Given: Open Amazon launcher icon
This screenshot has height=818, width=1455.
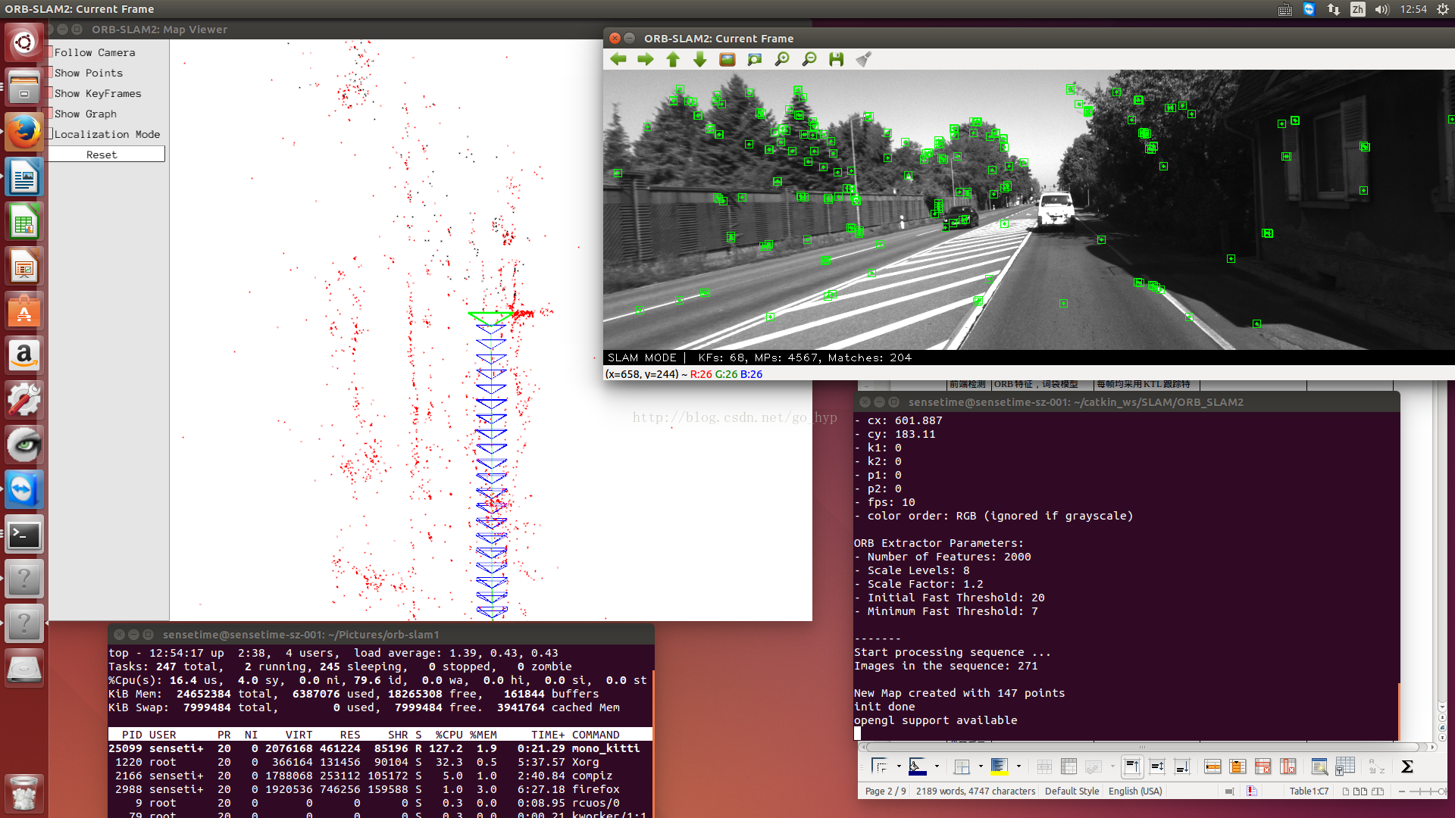Looking at the screenshot, I should click(24, 356).
